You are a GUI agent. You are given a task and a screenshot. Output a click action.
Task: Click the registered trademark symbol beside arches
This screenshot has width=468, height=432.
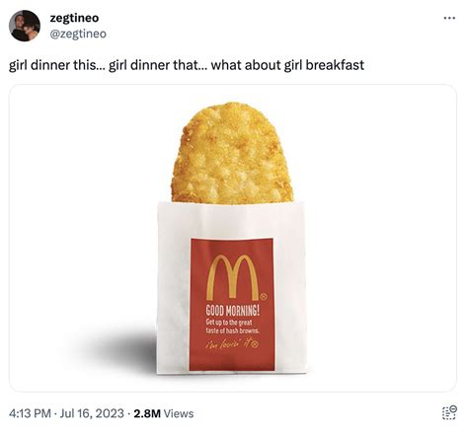(x=263, y=297)
